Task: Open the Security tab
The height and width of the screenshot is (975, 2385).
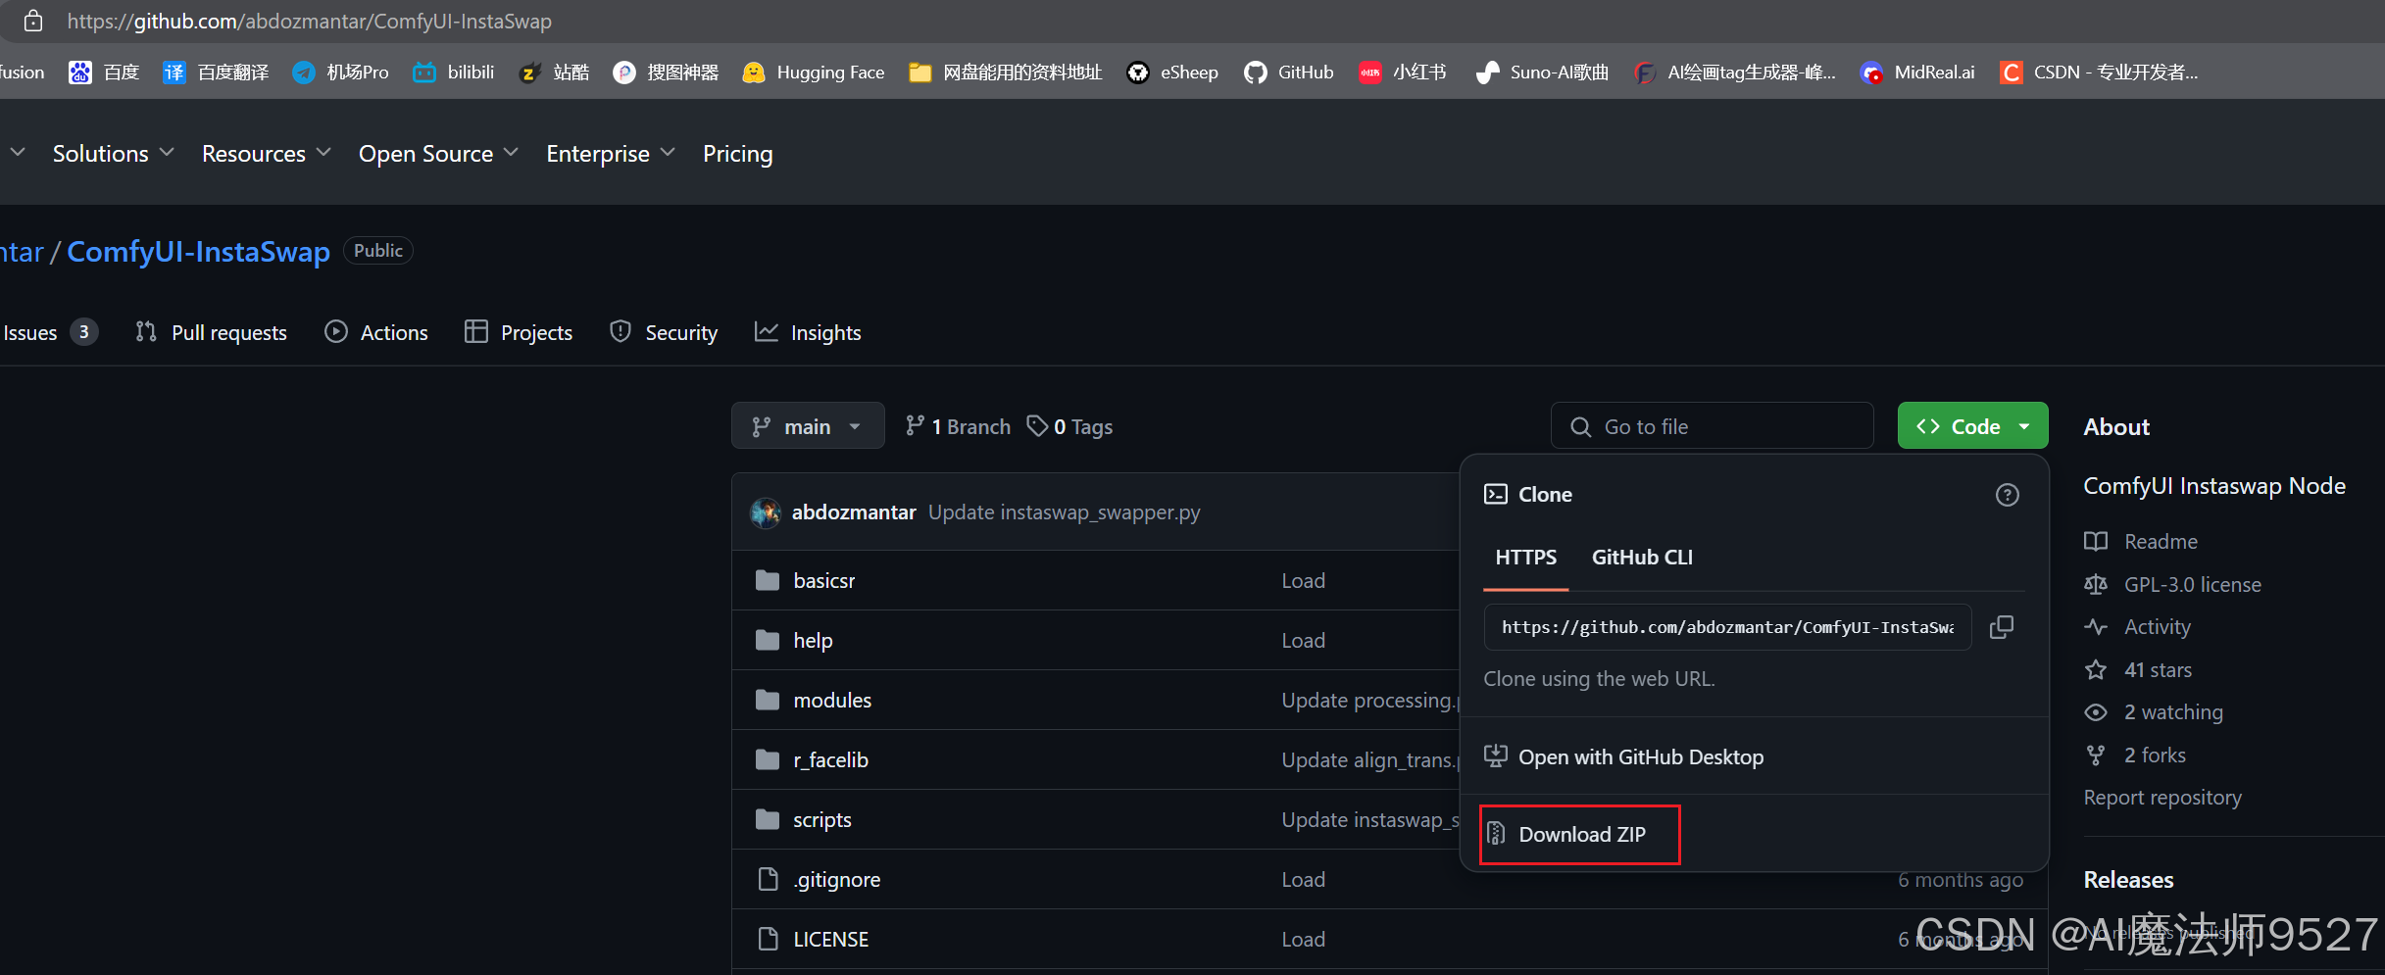Action: (x=664, y=332)
